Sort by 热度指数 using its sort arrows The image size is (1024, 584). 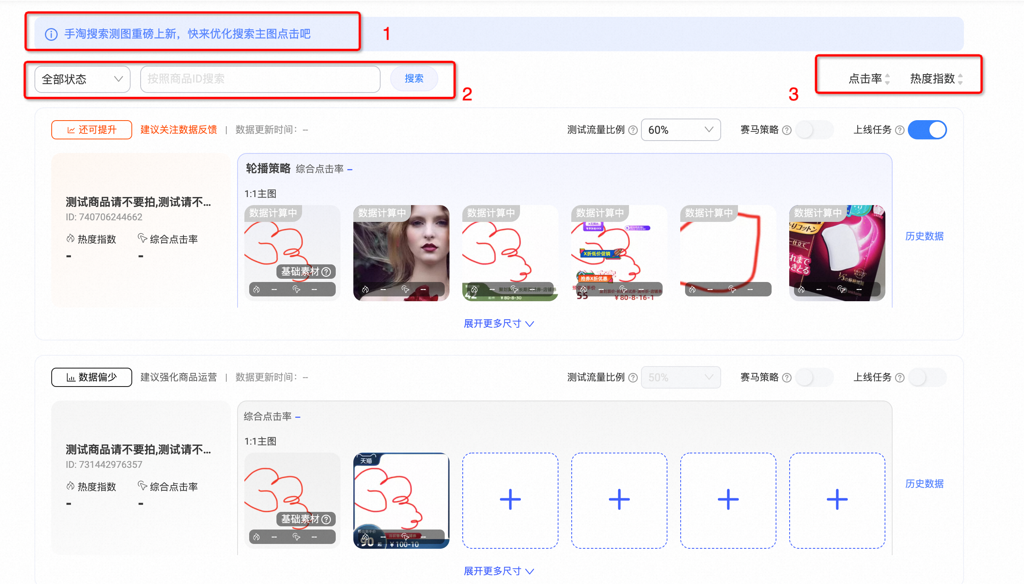960,79
